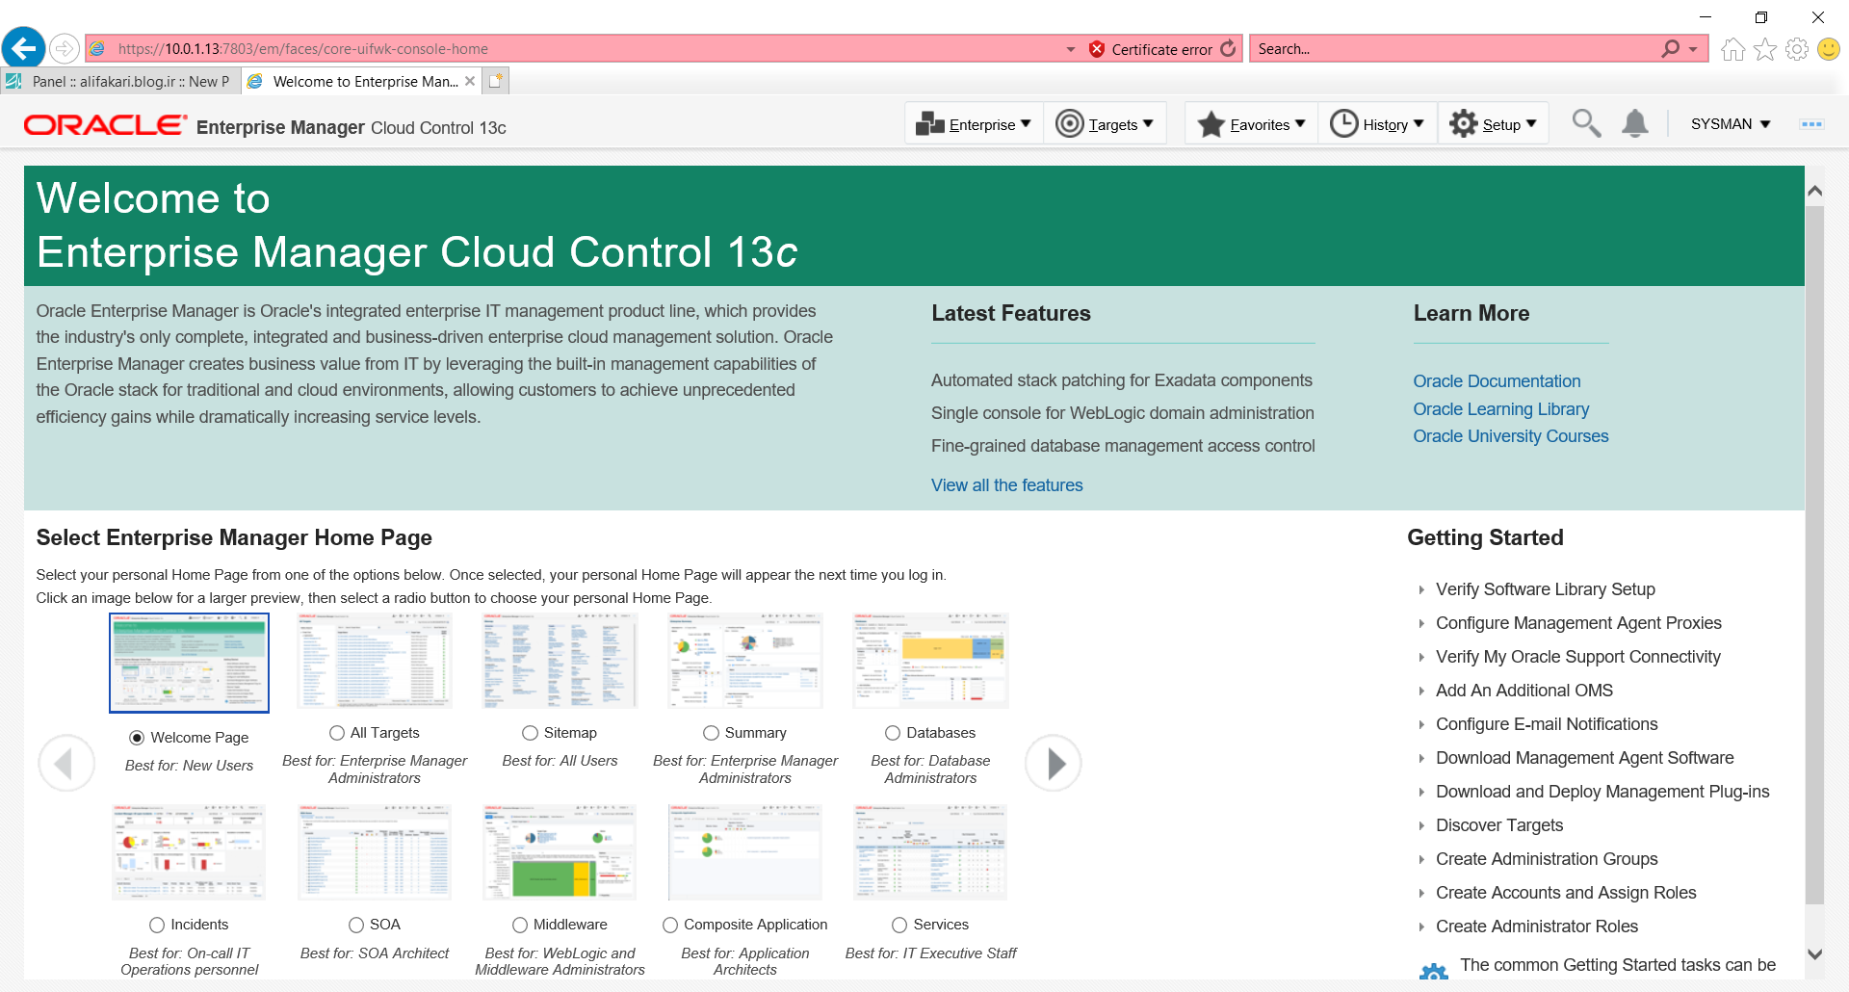The width and height of the screenshot is (1849, 992).
Task: Click the three-dot accessibility icon near SYSMAN
Action: click(x=1811, y=124)
